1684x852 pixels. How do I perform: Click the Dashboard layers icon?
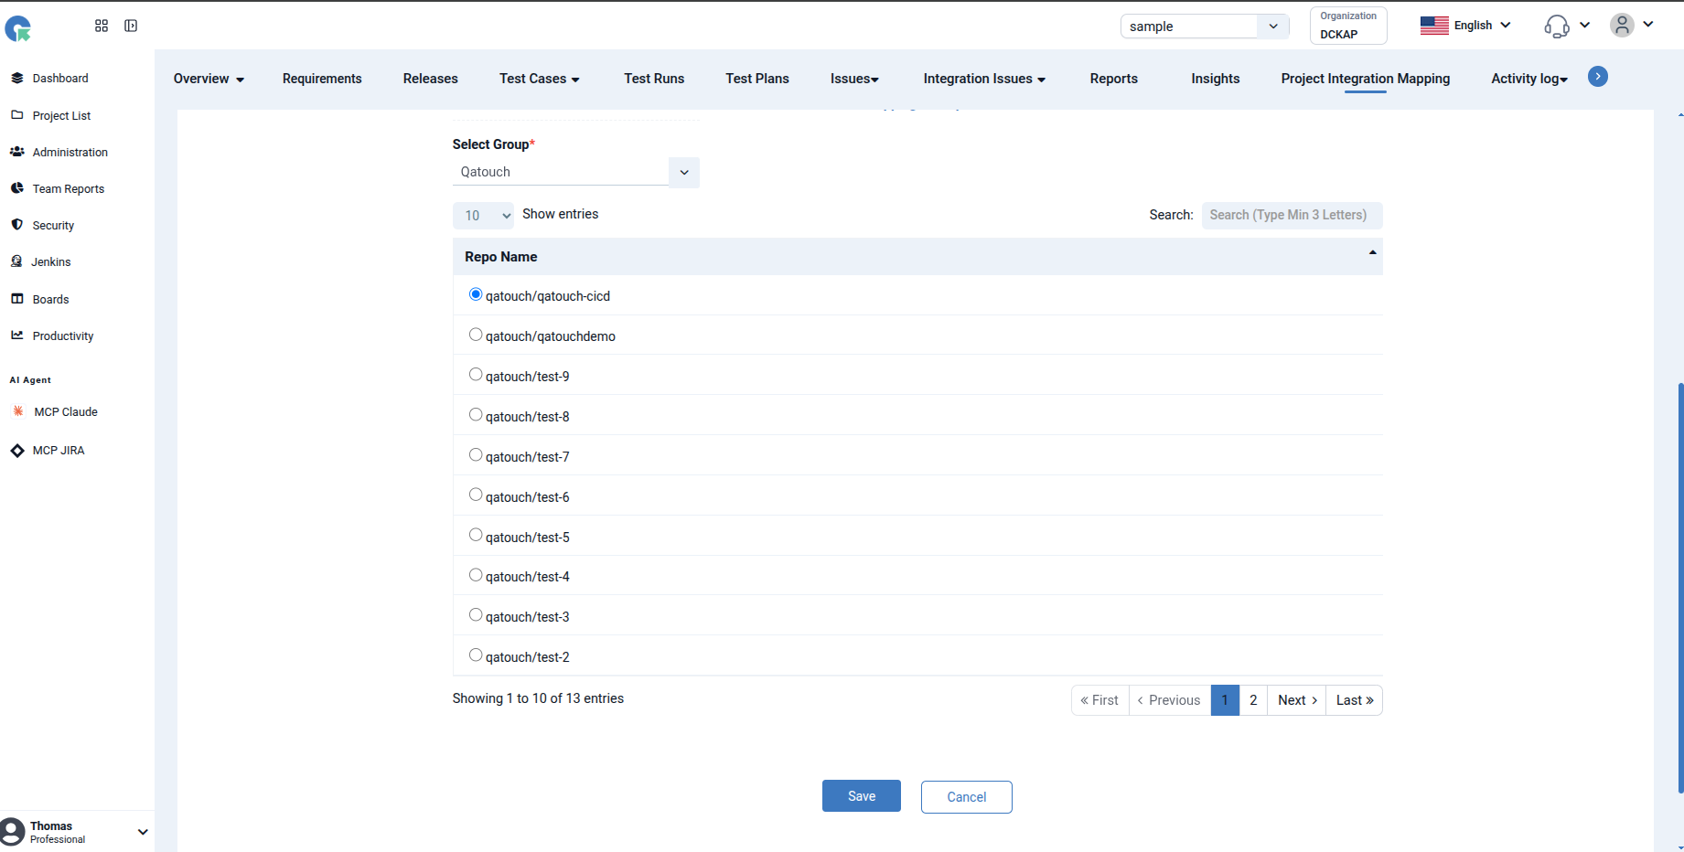pyautogui.click(x=17, y=78)
